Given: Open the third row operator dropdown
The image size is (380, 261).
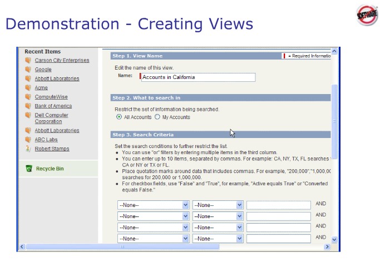Looking at the screenshot, I should tap(218, 227).
